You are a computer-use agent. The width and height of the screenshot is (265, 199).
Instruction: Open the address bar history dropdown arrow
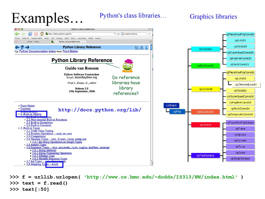[115, 34]
